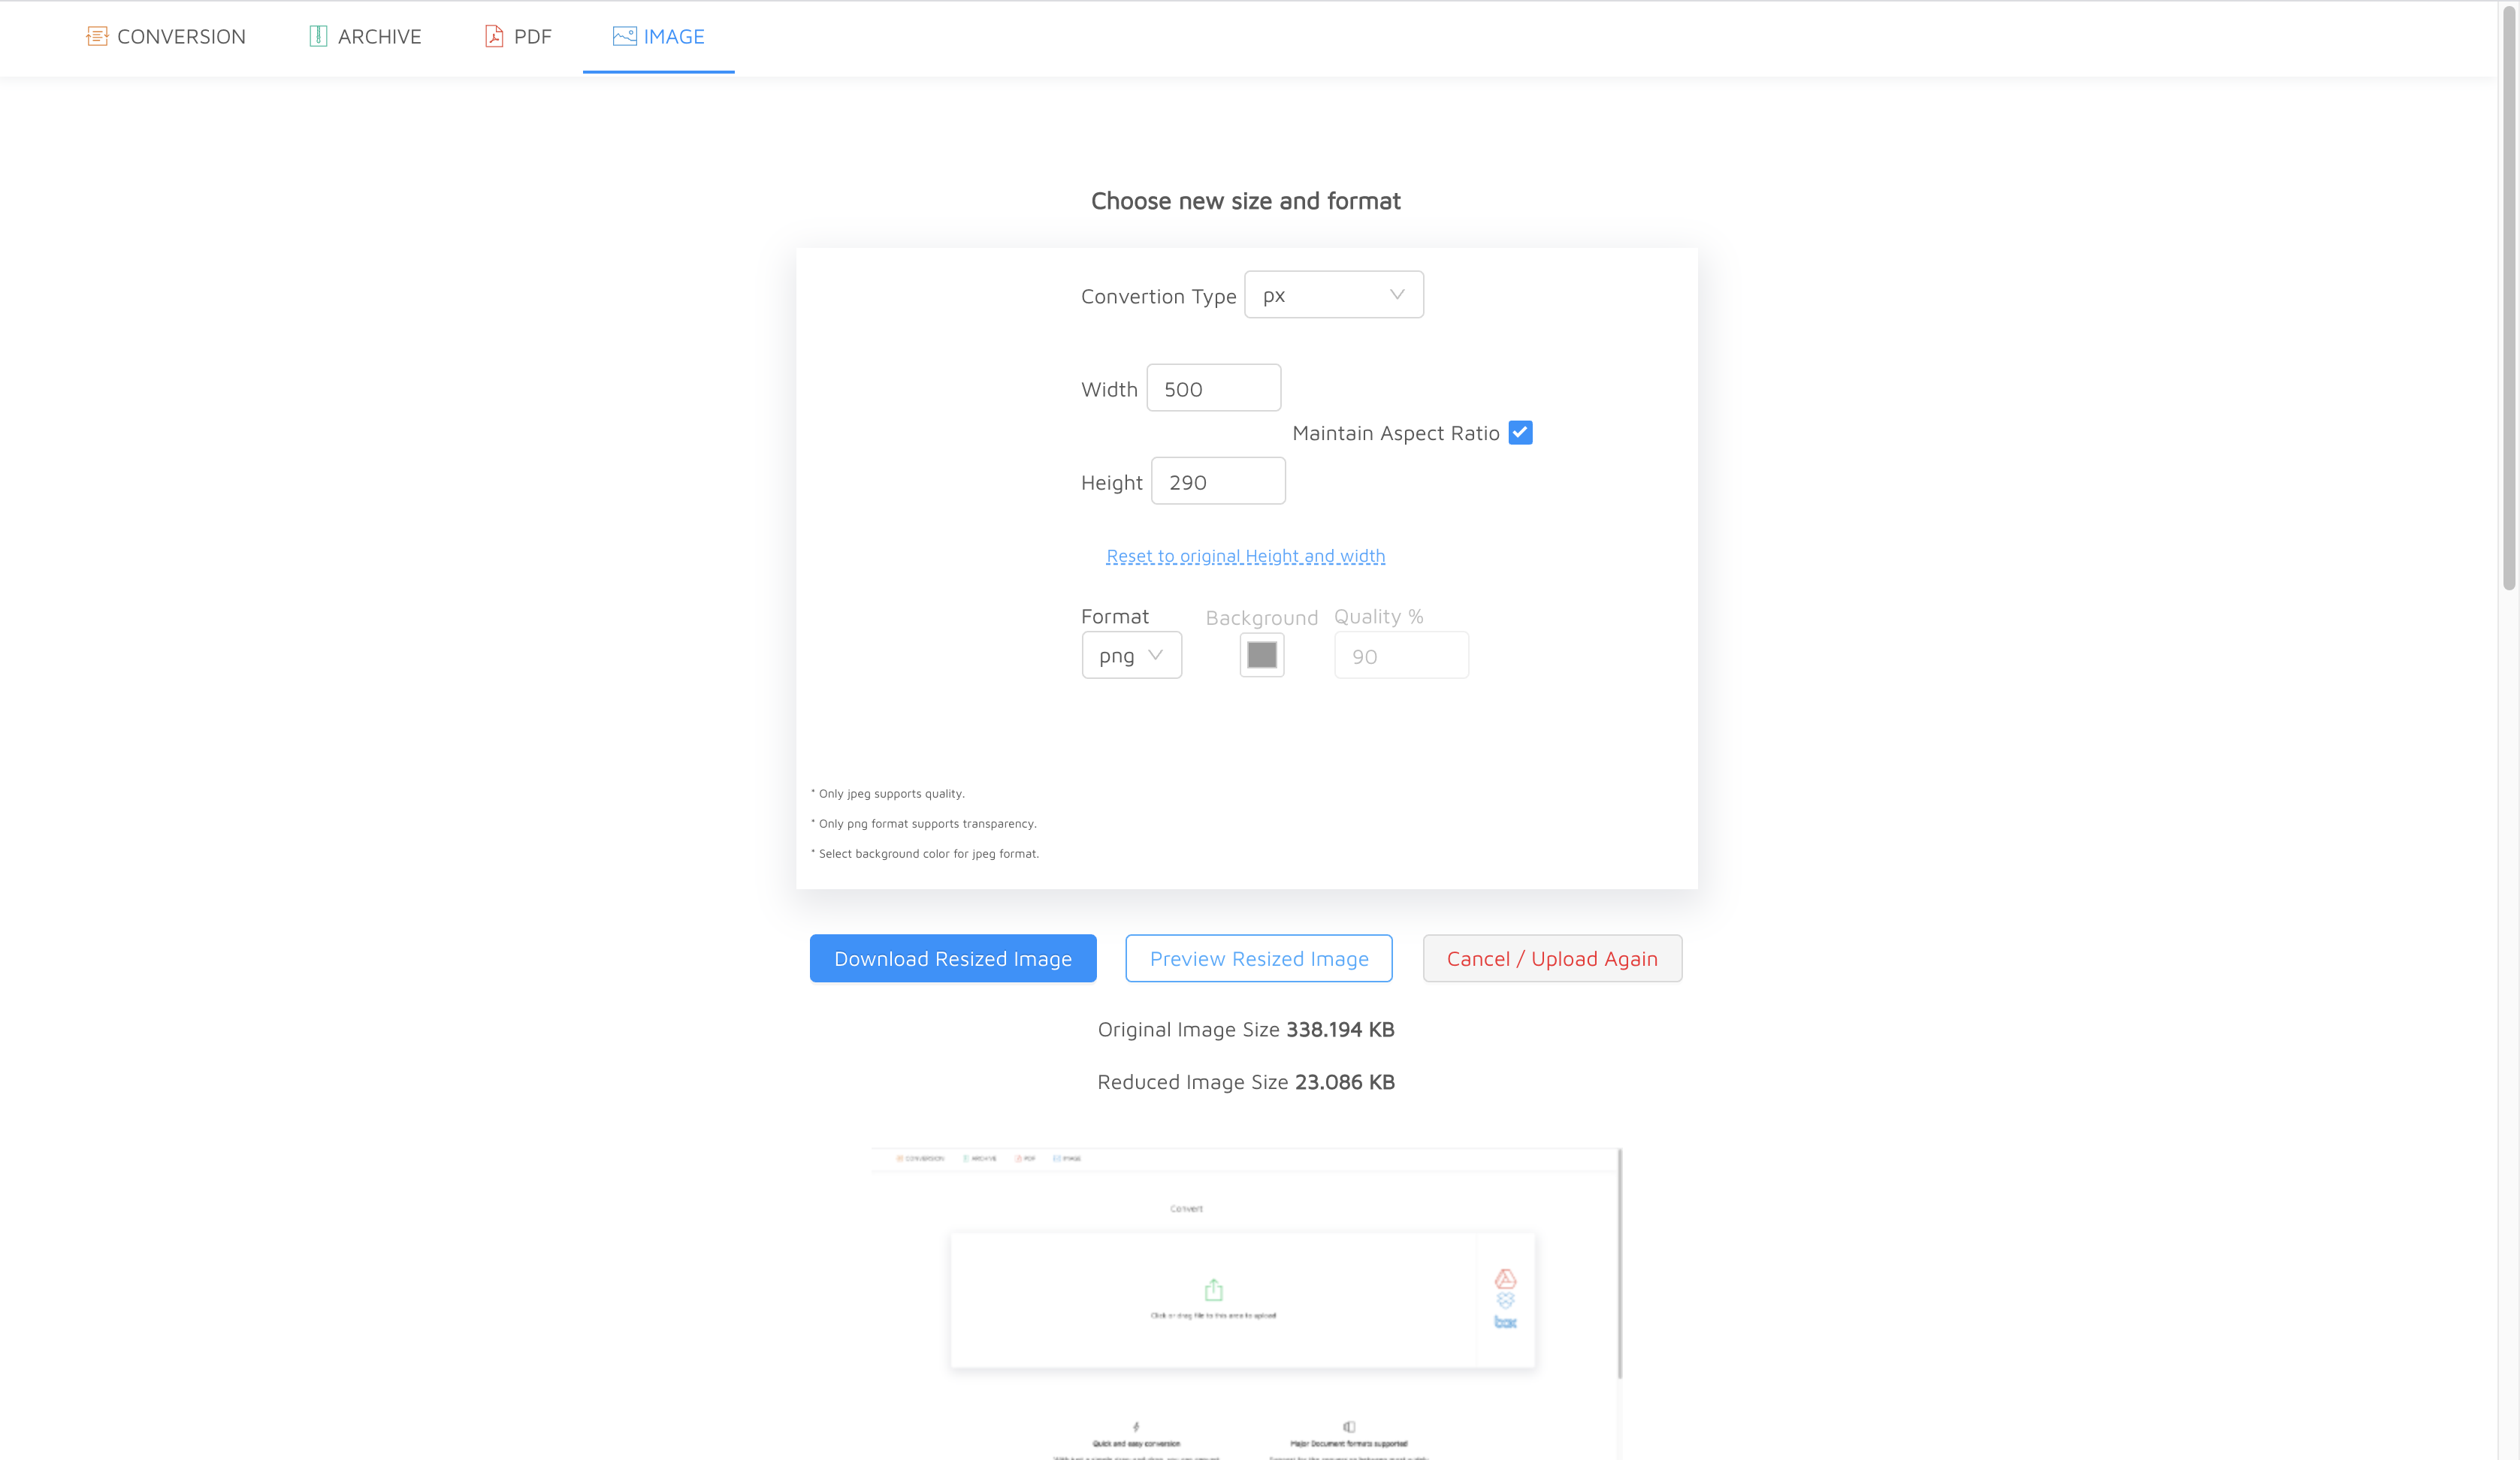
Task: Expand the Format png dropdown
Action: [x=1130, y=656]
